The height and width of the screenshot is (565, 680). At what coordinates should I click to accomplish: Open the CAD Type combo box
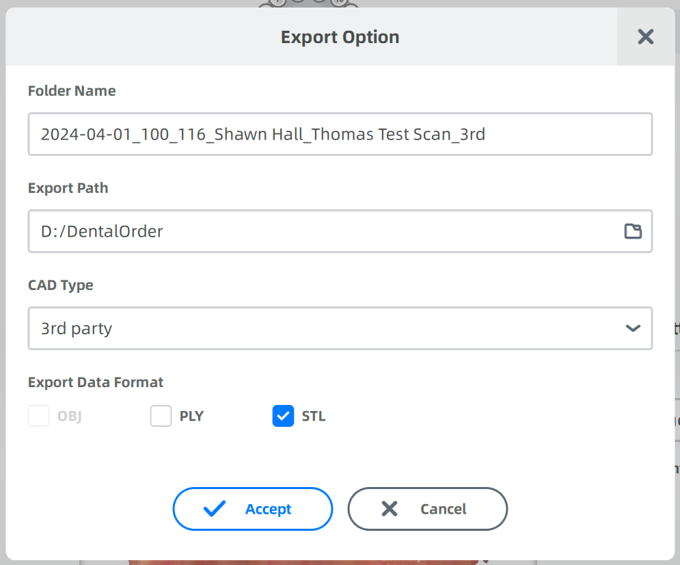click(340, 328)
